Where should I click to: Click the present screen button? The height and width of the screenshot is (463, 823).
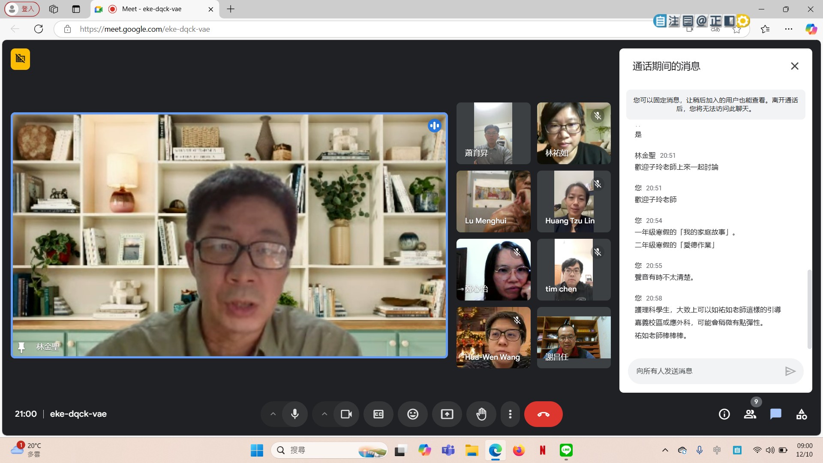point(447,414)
